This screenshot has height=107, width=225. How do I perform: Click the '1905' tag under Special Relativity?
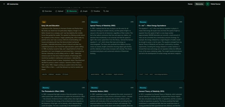click(102, 74)
